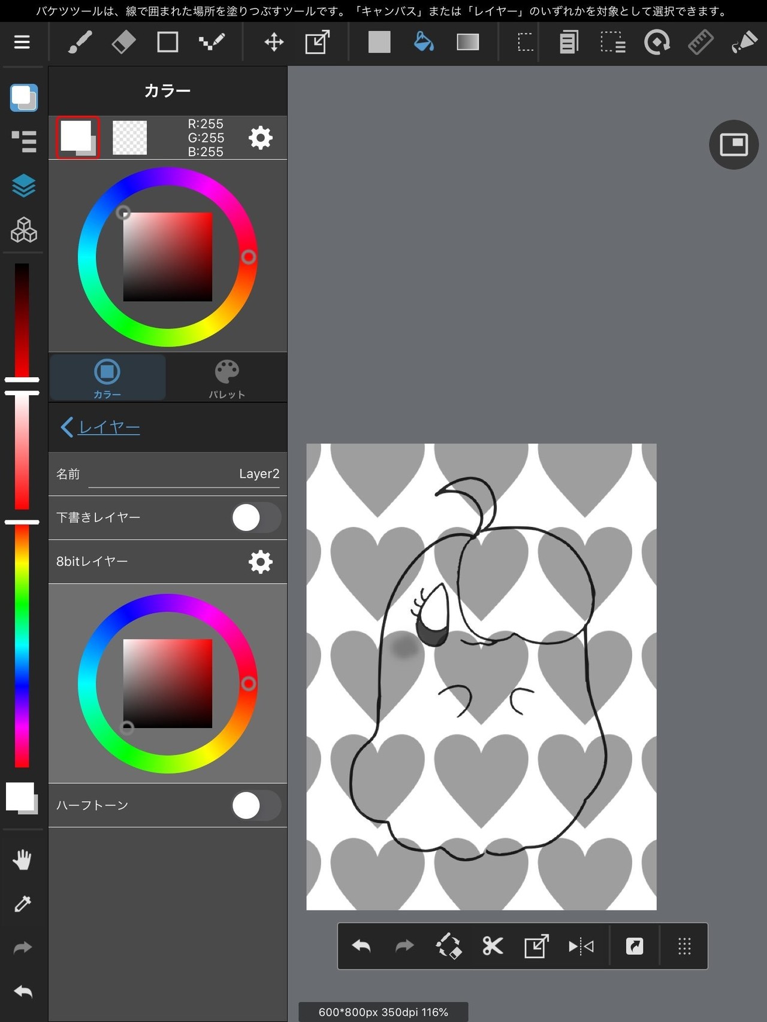Click the scissors cut icon
This screenshot has height=1022, width=767.
493,946
